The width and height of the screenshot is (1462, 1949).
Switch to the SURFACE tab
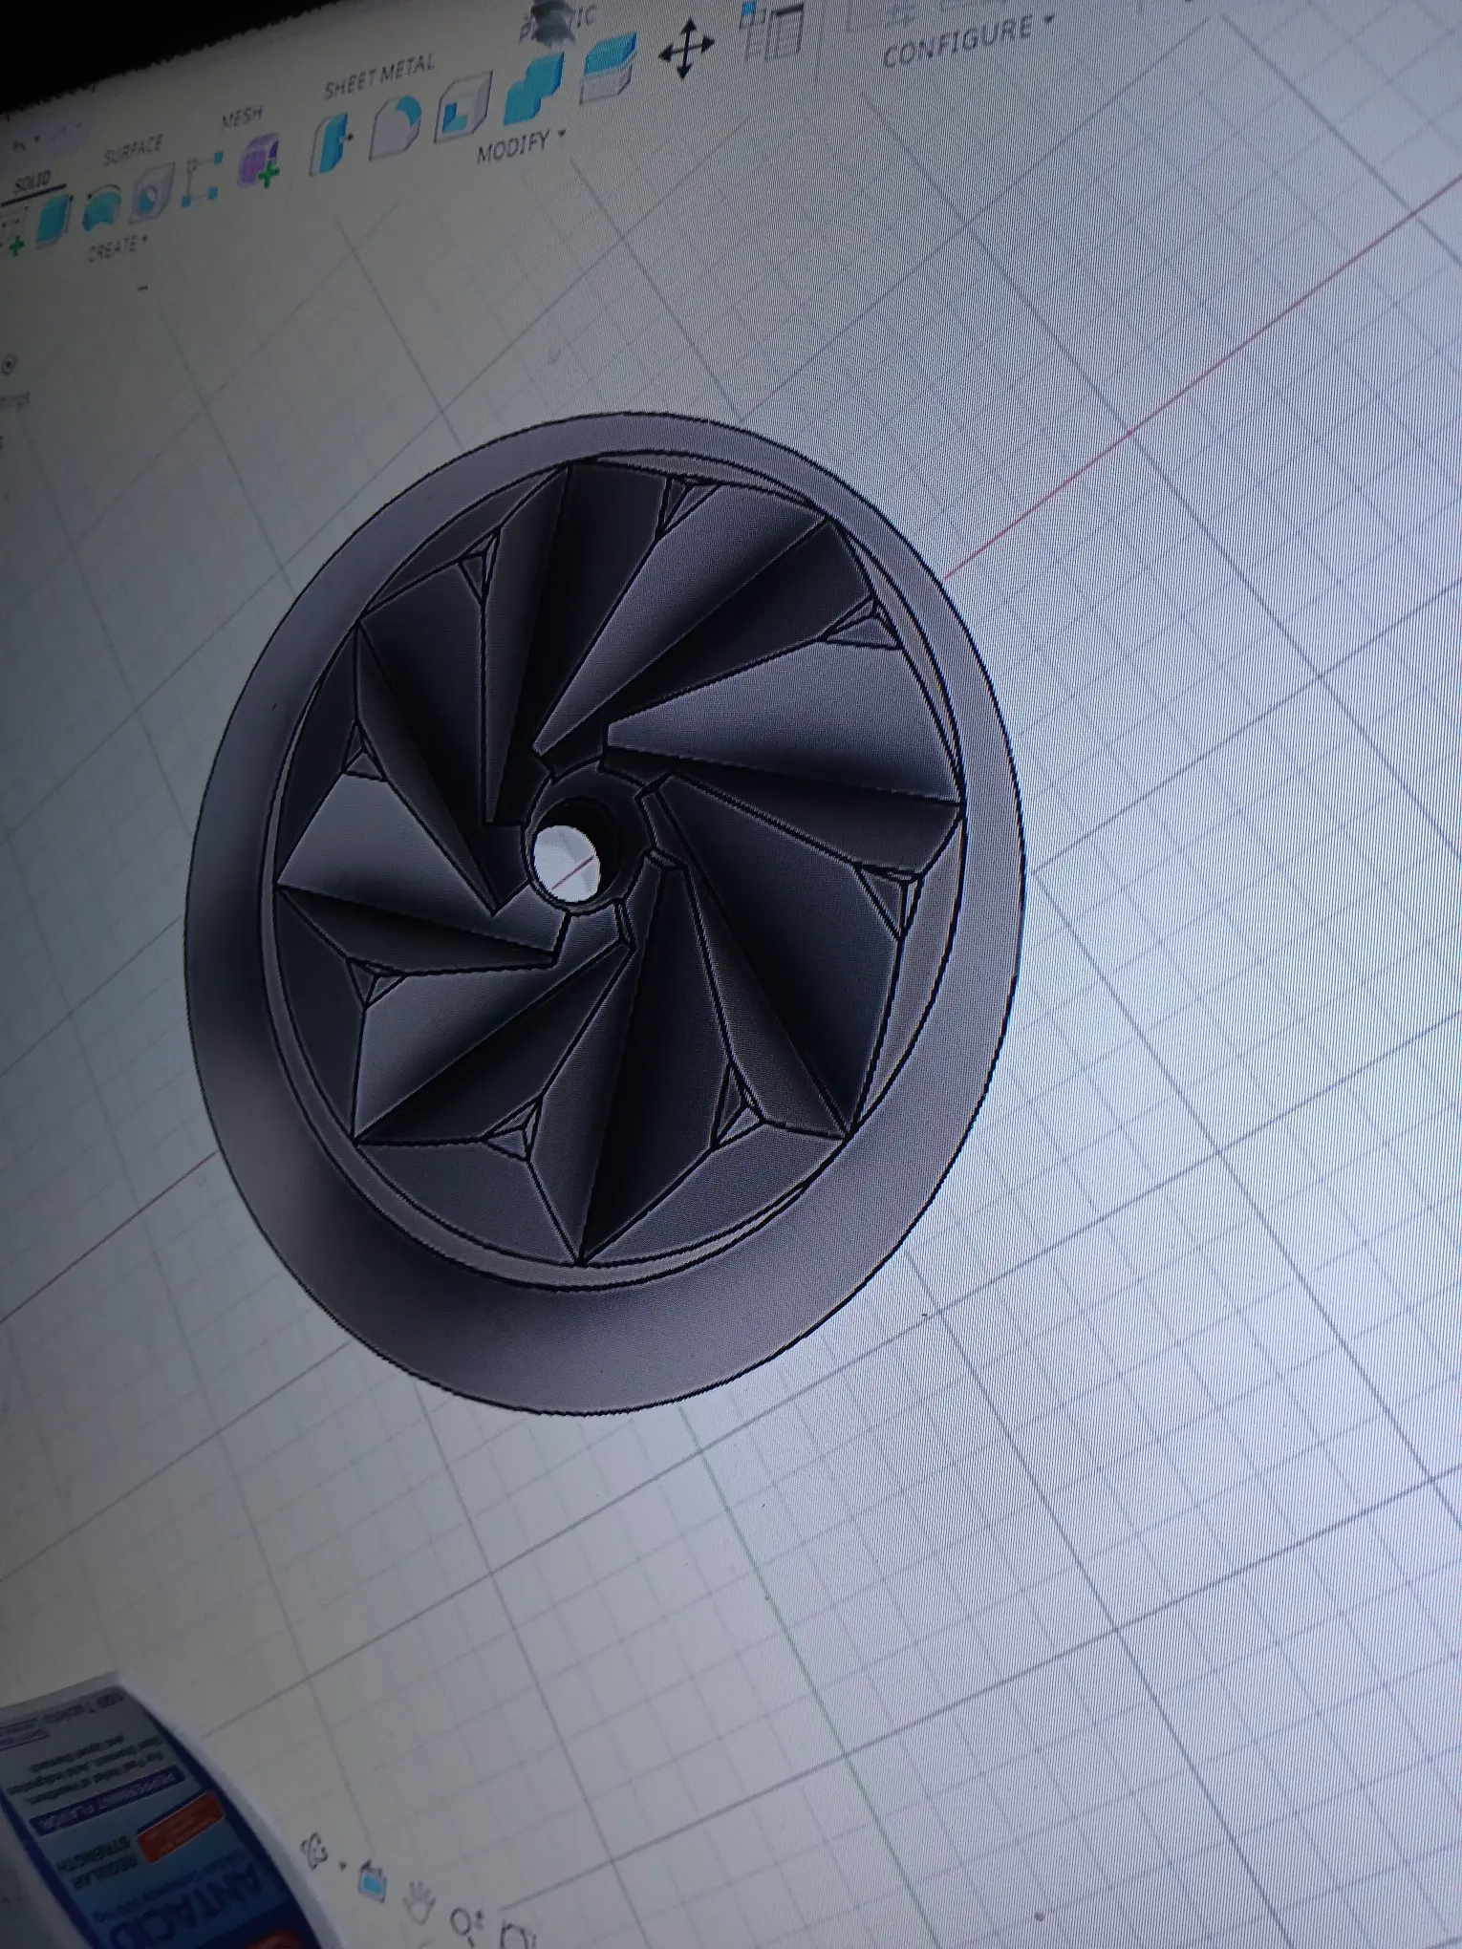133,150
